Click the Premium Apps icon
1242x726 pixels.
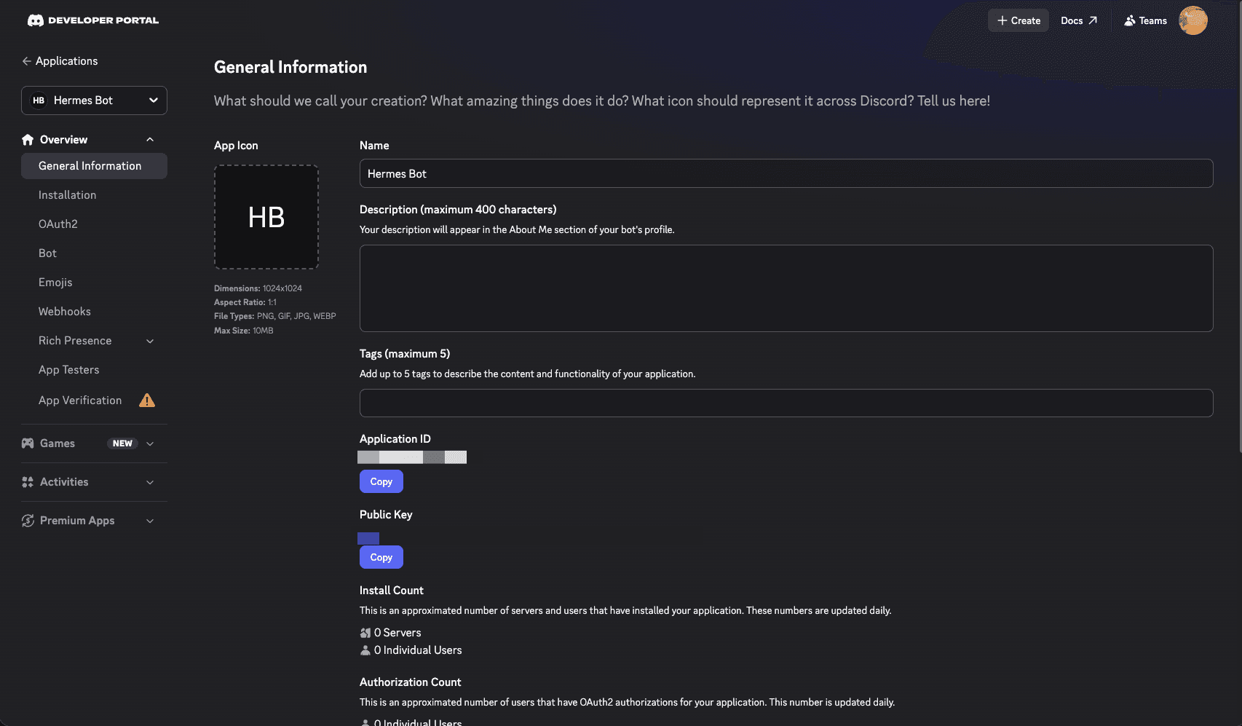click(28, 521)
